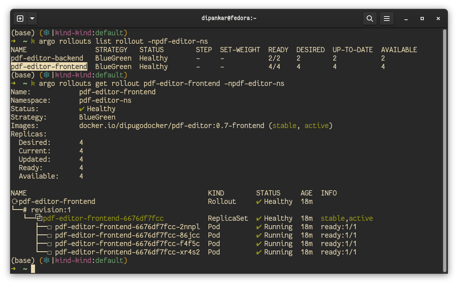
Task: Click the INFO column header
Action: [328, 193]
